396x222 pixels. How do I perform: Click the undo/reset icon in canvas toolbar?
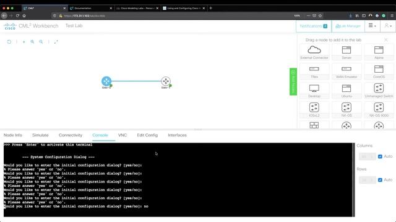[x=9, y=42]
